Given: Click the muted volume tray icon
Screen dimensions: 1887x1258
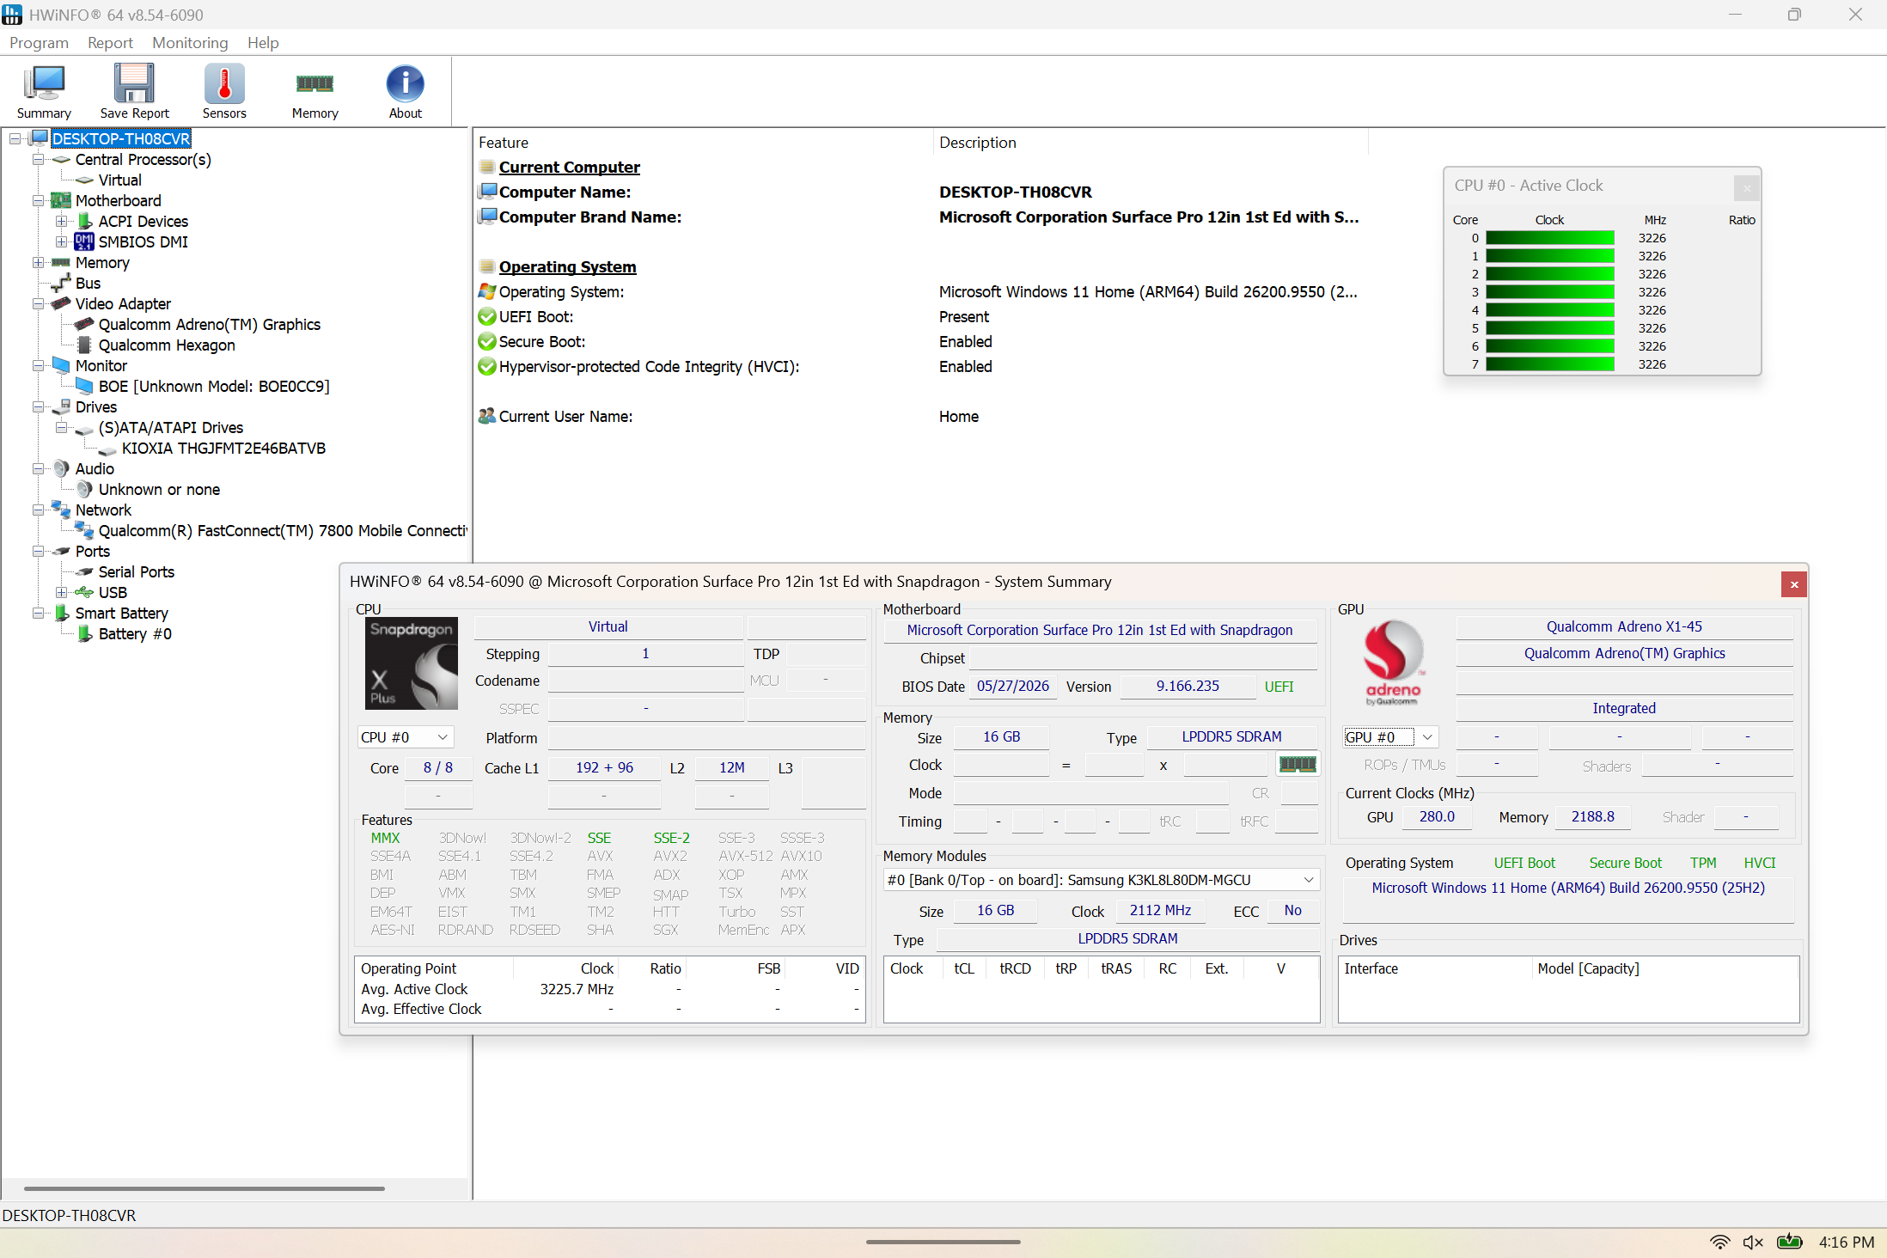Looking at the screenshot, I should point(1753,1242).
